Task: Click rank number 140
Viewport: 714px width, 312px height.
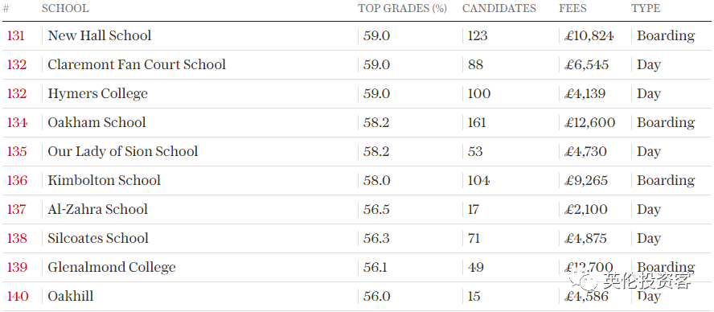Action: pyautogui.click(x=18, y=297)
